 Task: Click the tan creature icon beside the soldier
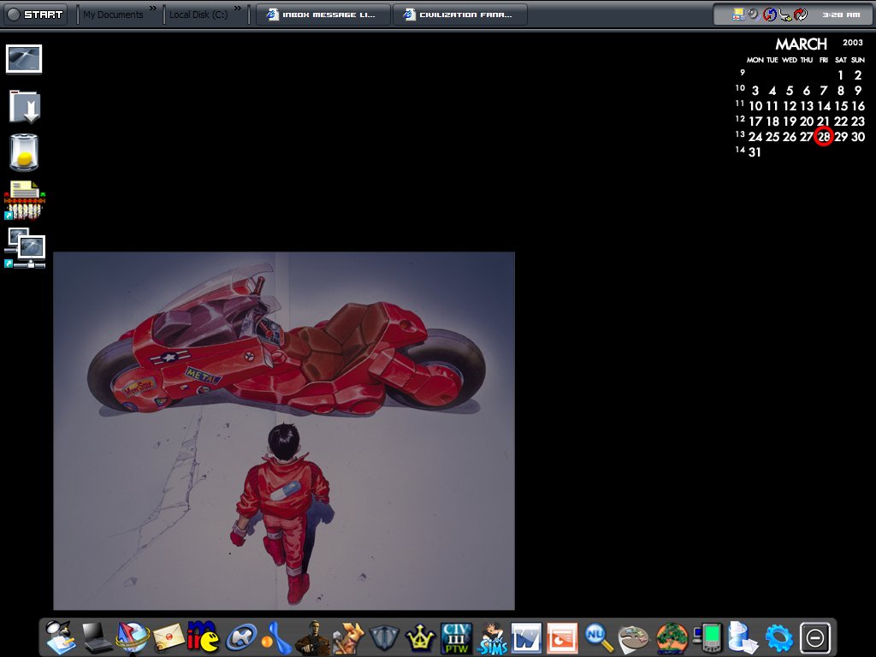(x=347, y=638)
